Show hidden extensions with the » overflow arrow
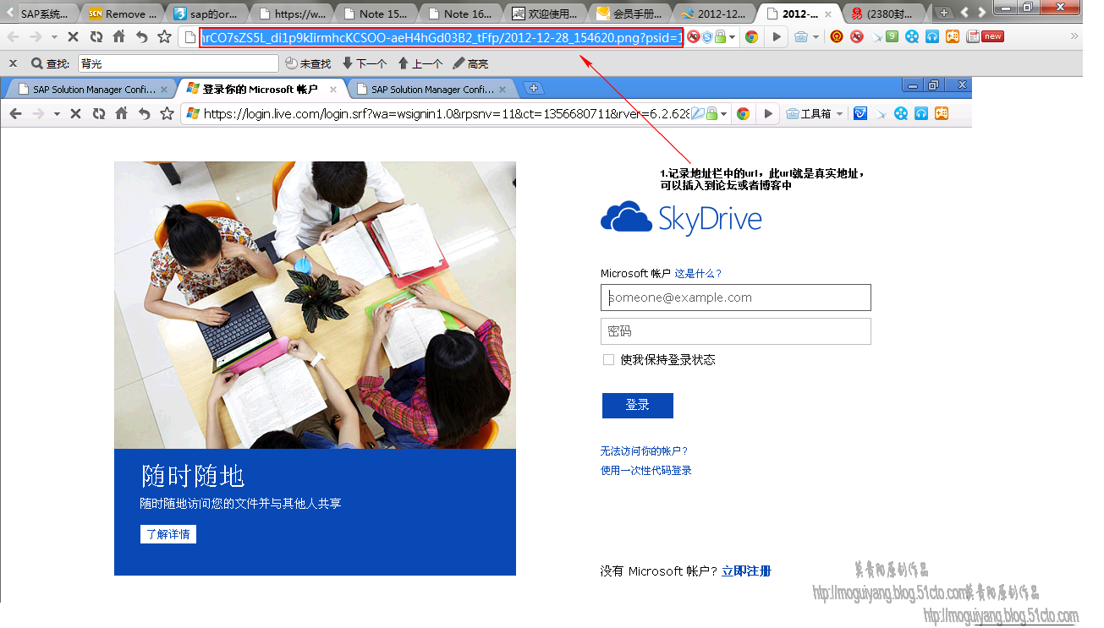 click(1075, 36)
